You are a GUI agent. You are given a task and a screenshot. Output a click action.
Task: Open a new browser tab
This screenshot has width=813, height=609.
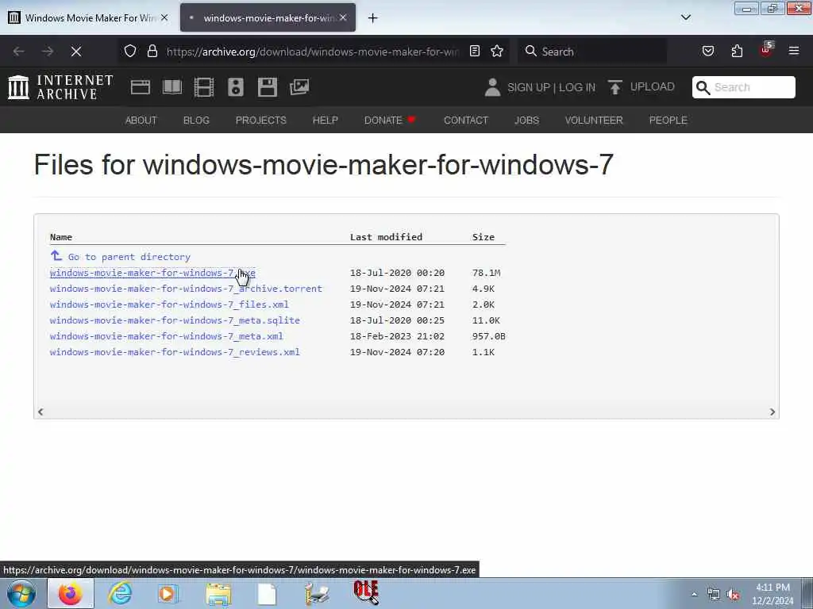(x=373, y=18)
